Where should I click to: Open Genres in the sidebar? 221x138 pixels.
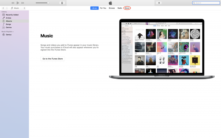[9, 27]
